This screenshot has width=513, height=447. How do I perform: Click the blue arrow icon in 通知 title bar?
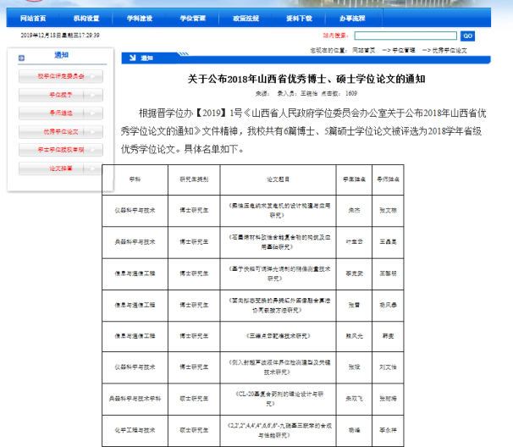coord(131,58)
